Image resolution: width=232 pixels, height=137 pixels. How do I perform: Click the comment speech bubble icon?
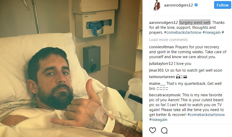[x=164, y=130]
